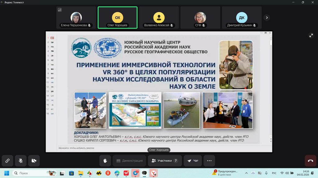Select Олег Хорошев participant tile
Image resolution: width=318 pixels, height=178 pixels.
(117, 18)
